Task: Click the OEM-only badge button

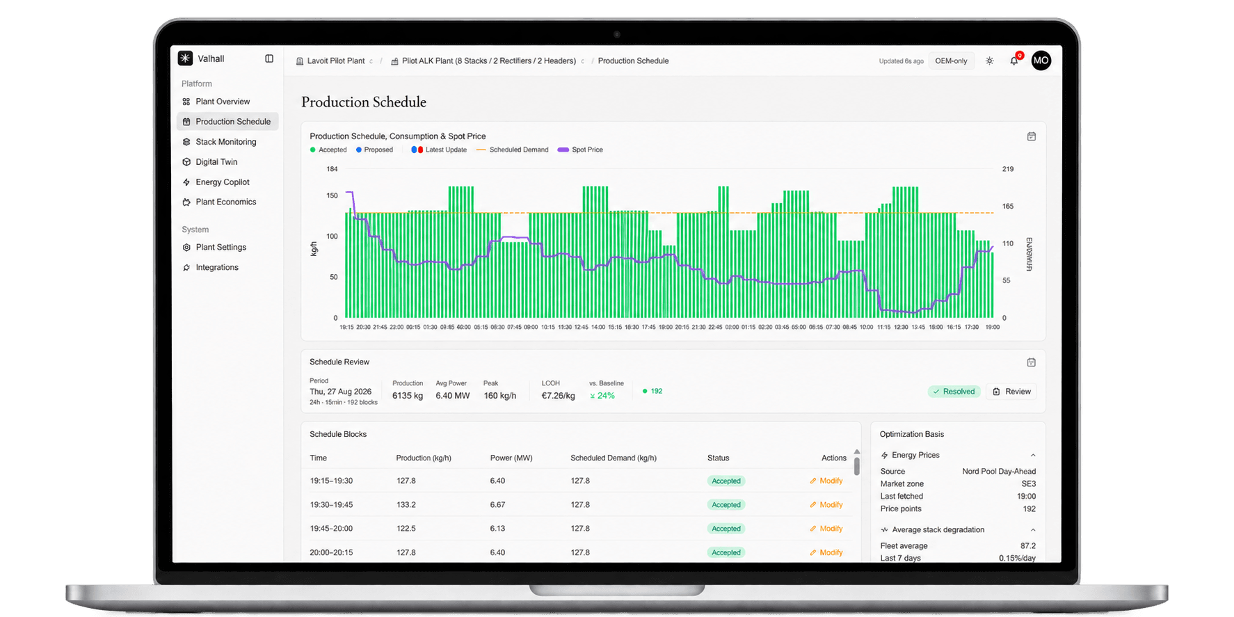Action: [951, 61]
